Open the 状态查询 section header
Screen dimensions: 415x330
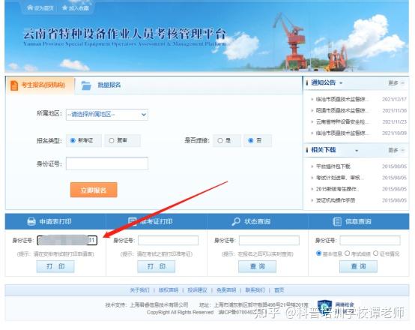click(x=257, y=221)
